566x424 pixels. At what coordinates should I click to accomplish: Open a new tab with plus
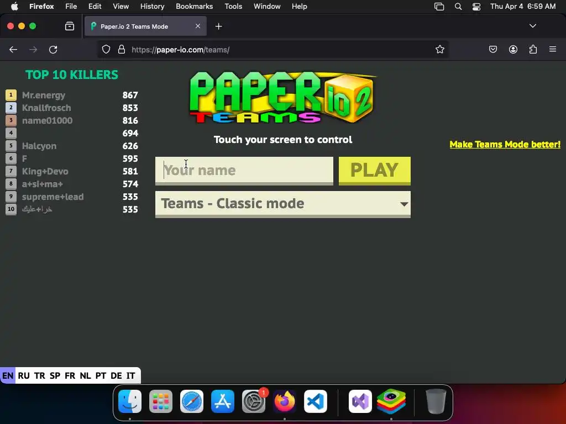click(219, 26)
